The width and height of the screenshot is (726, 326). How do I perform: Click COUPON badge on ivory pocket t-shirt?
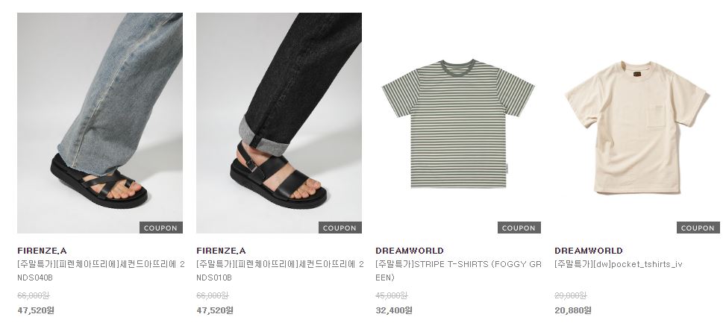[698, 228]
